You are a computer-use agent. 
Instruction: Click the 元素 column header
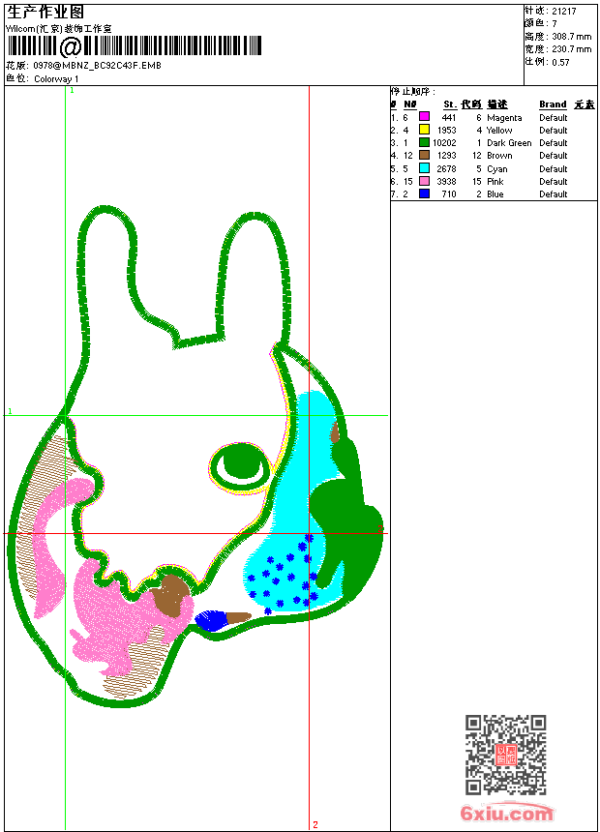(585, 104)
